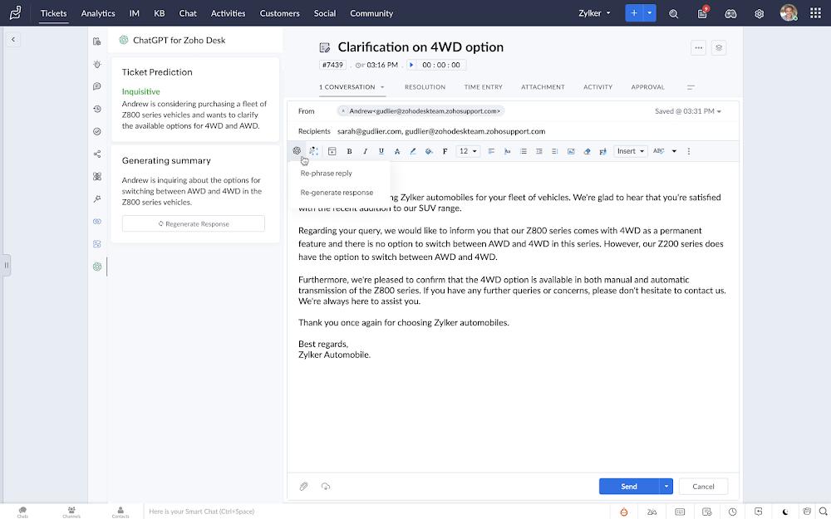
Task: Click the ABC spell check icon
Action: pyautogui.click(x=659, y=151)
